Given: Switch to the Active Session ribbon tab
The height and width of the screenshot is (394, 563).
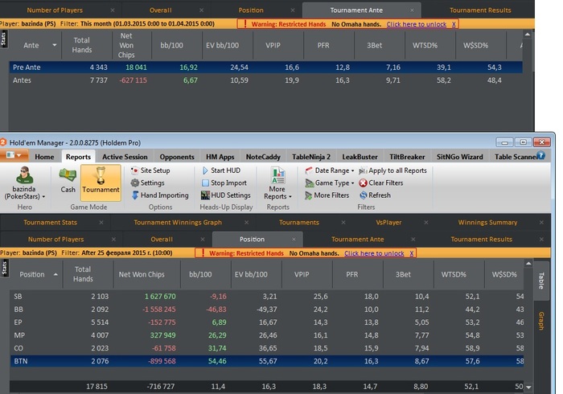Looking at the screenshot, I should [125, 157].
